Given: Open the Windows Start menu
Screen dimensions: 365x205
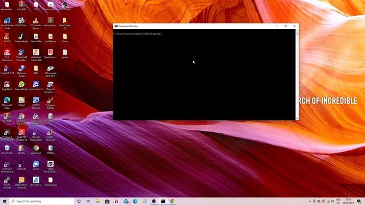Looking at the screenshot, I should 5,201.
